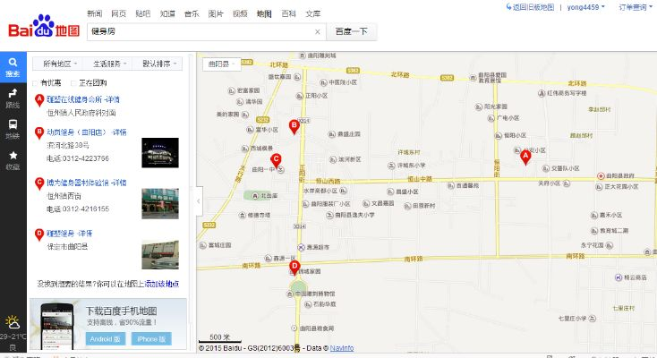Collapse the results panel with arrow handle
Screen dimensions: 657x358
199,201
